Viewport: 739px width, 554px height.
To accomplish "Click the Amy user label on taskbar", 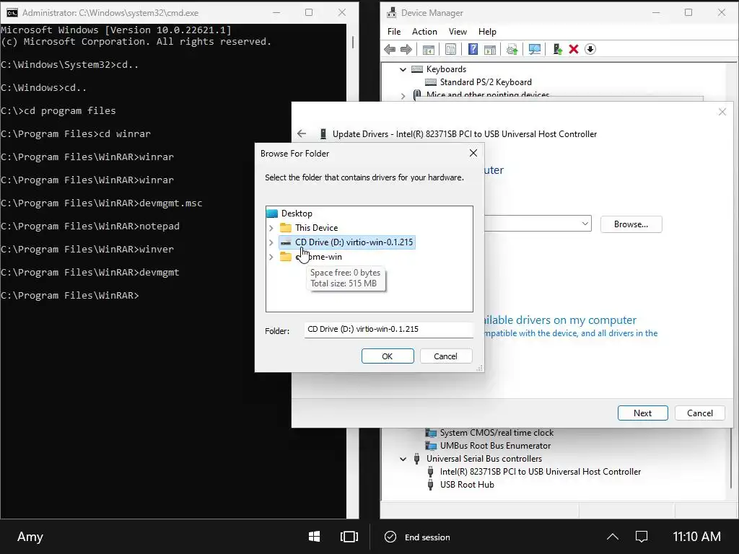I will click(x=30, y=537).
